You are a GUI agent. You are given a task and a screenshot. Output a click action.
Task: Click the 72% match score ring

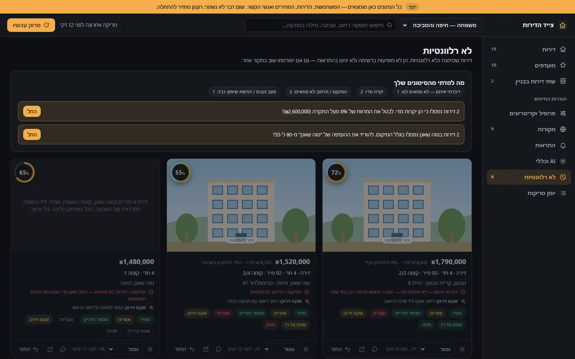[336, 173]
